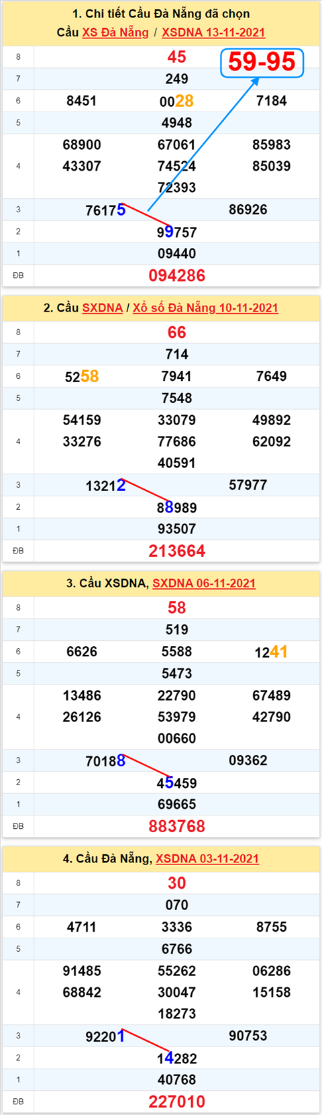Click number 14282 in fourth table
This screenshot has height=1115, width=322.
coord(177,1058)
